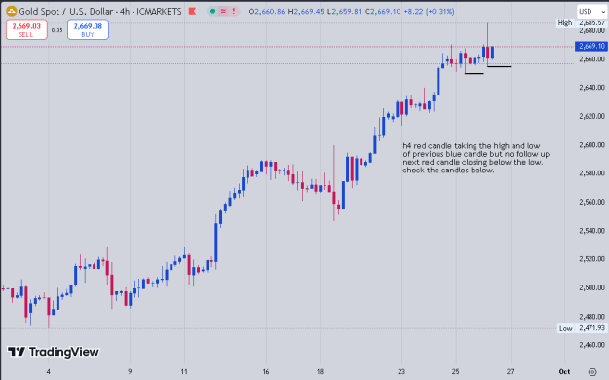The height and width of the screenshot is (380, 609).
Task: Click the H2,669.45 high value
Action: (x=306, y=12)
